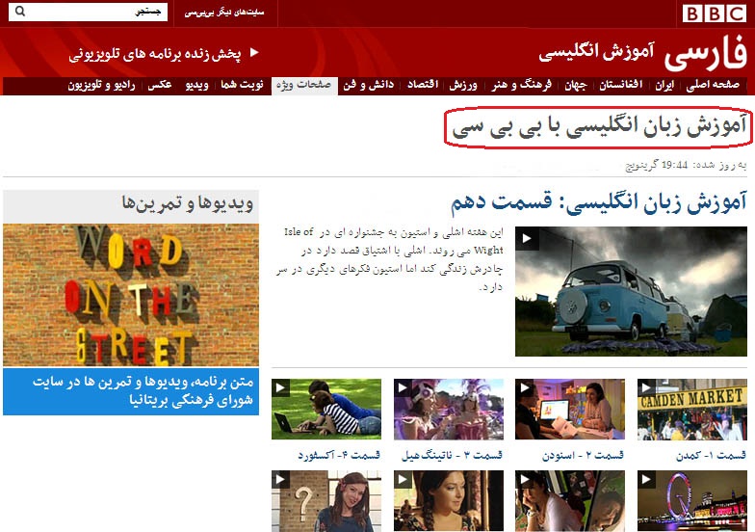Open the question mark woman thumbnail
The height and width of the screenshot is (532, 755).
click(326, 501)
